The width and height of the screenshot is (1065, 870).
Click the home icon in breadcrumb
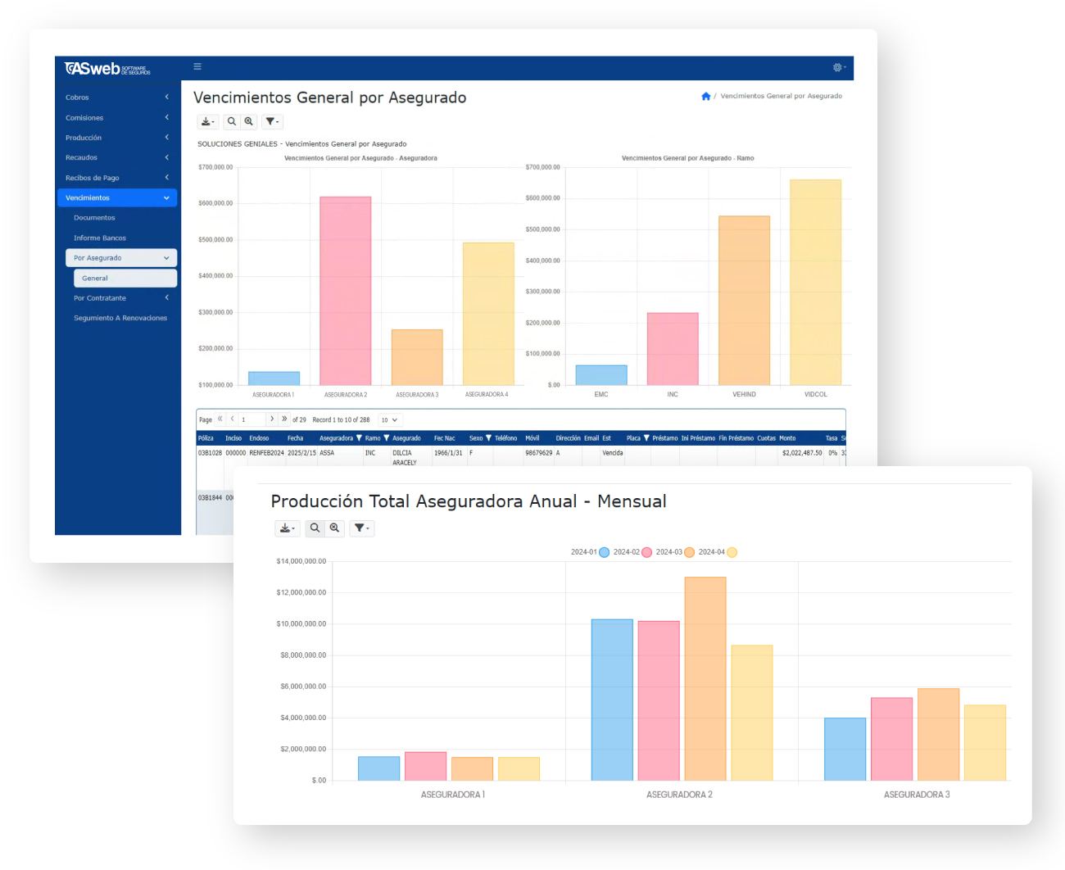pyautogui.click(x=705, y=97)
